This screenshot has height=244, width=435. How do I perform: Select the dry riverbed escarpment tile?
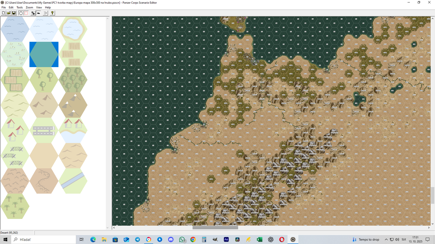(44, 181)
